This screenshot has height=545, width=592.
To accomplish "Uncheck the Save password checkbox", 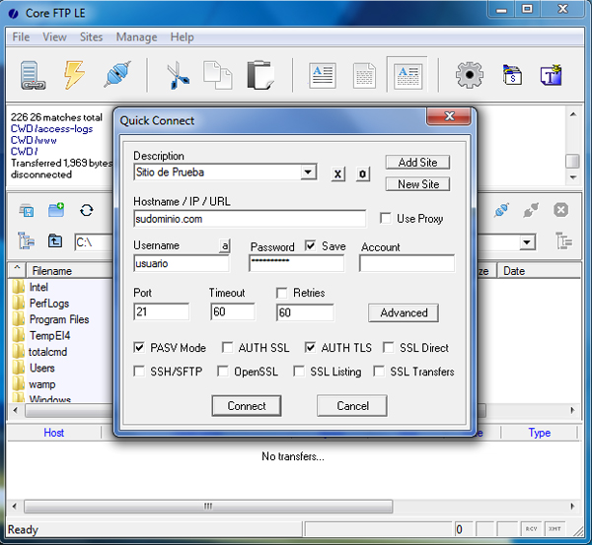I will pyautogui.click(x=311, y=246).
